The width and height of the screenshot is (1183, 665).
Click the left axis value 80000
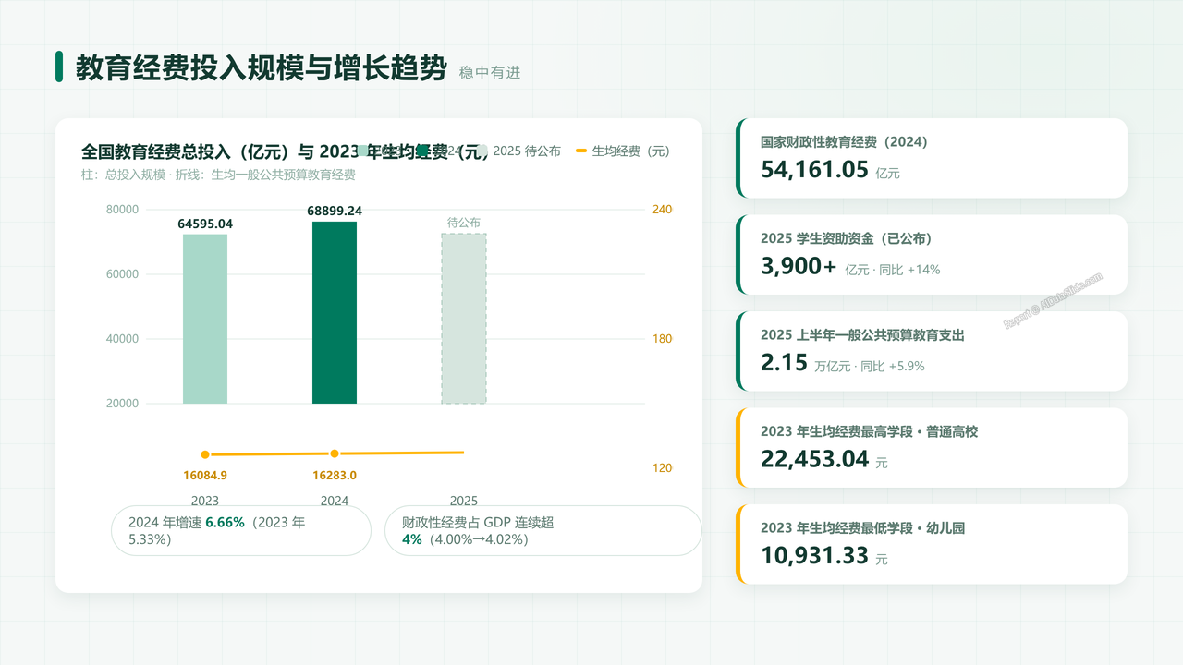122,210
